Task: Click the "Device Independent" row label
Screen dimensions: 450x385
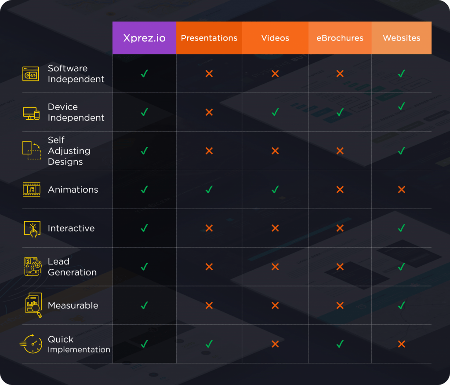Action: (x=76, y=112)
